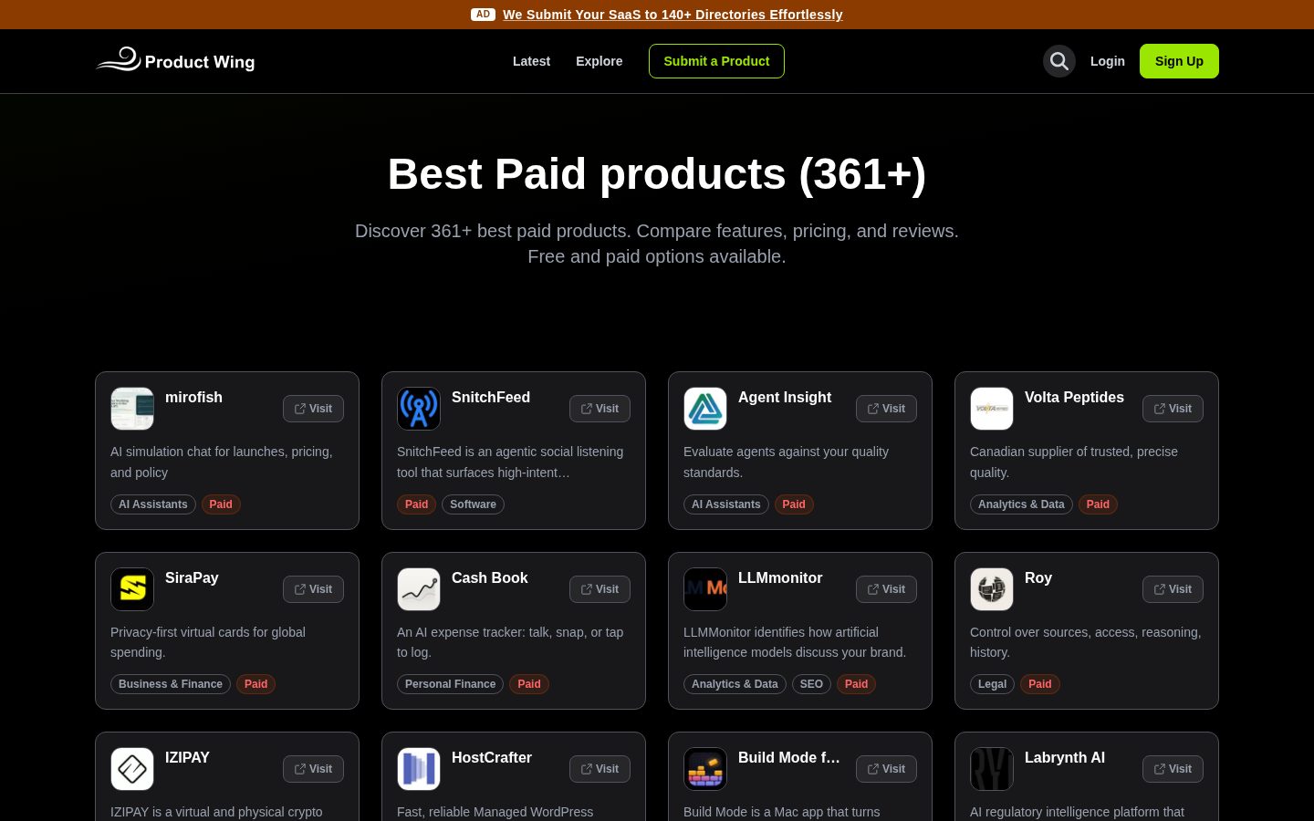Visit the HostCrafter product
Image resolution: width=1314 pixels, height=821 pixels.
coord(600,769)
